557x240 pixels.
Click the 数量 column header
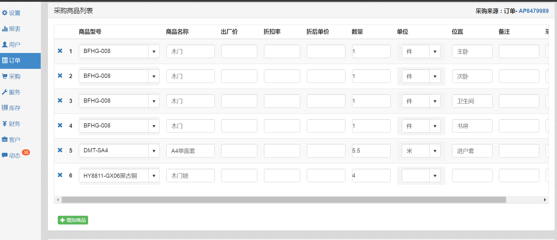pyautogui.click(x=357, y=32)
